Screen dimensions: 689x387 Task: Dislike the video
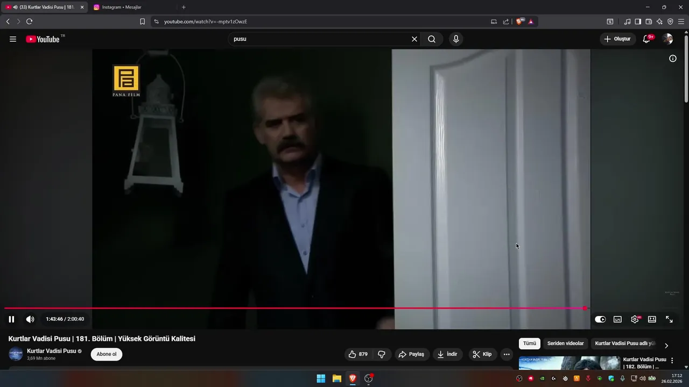382,354
